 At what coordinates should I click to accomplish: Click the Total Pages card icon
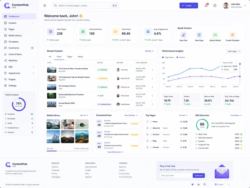coord(51,32)
